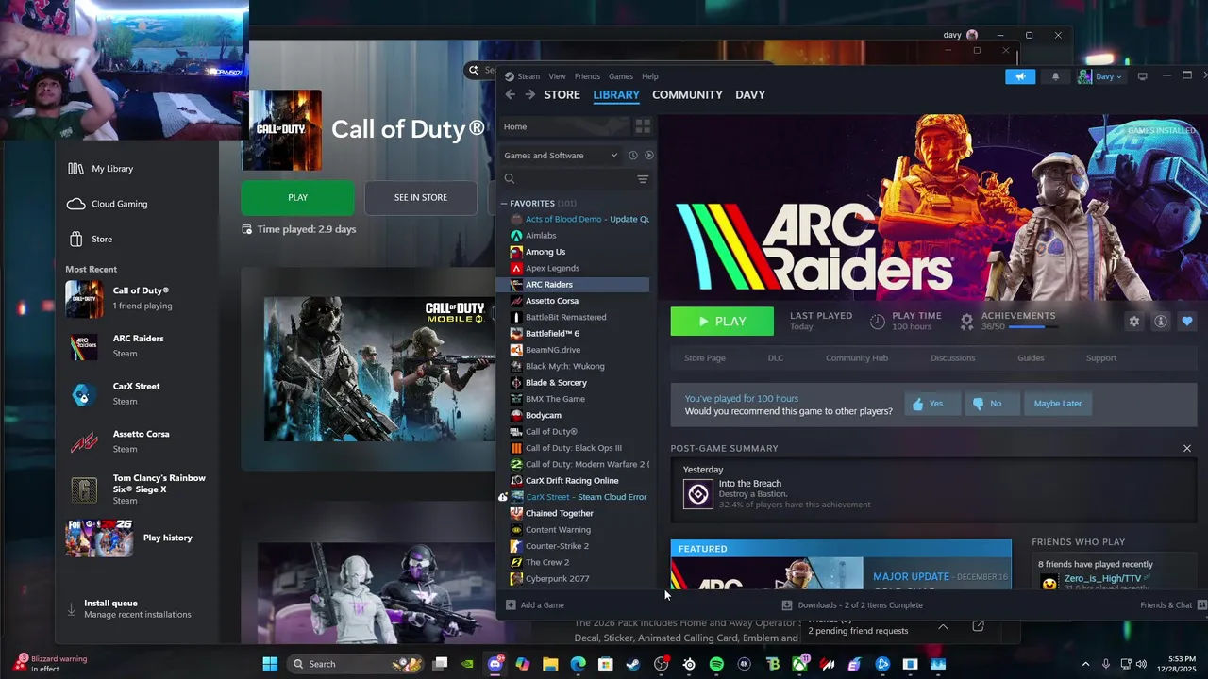Click SEE IN STORE in Xbox app
Screen dimensions: 1208x679
421,197
